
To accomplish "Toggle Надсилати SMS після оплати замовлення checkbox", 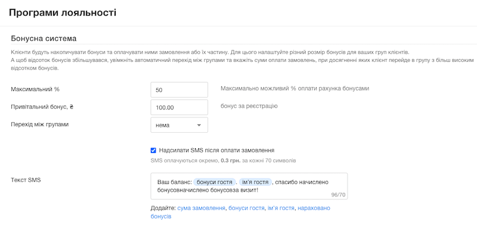I will coord(153,150).
